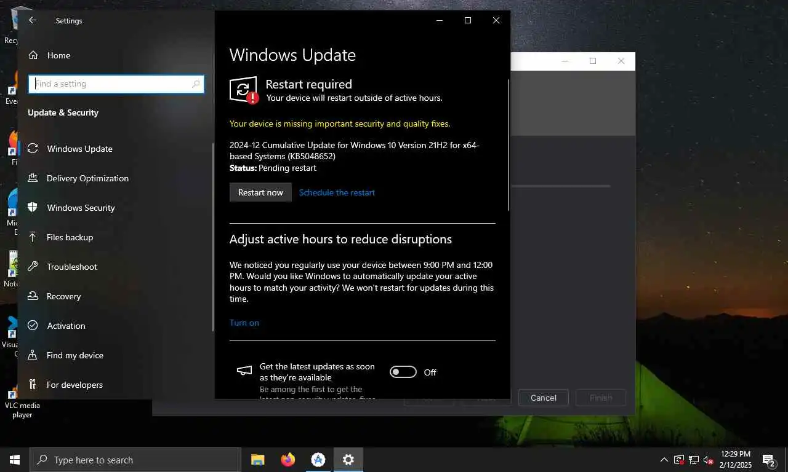The width and height of the screenshot is (788, 472).
Task: Select the Delivery Optimization icon
Action: 33,178
